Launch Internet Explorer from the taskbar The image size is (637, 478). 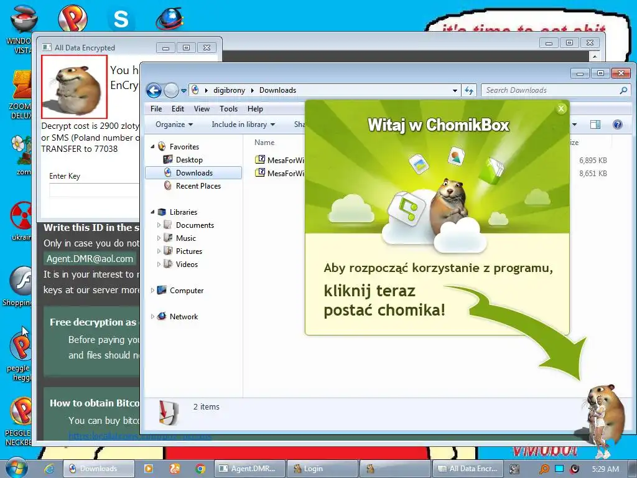49,469
